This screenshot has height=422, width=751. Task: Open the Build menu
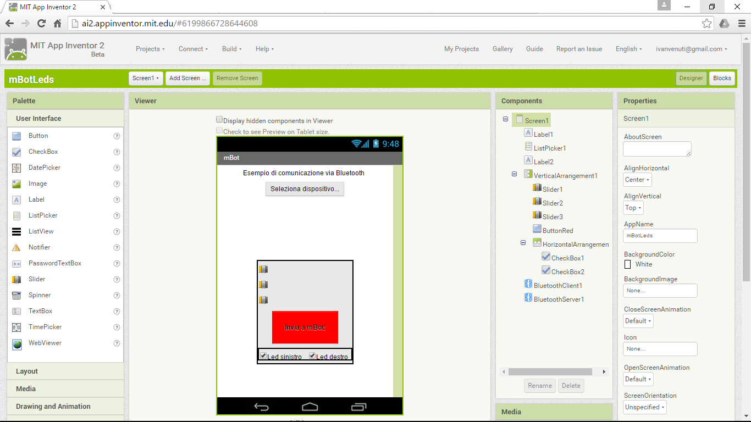[x=231, y=49]
